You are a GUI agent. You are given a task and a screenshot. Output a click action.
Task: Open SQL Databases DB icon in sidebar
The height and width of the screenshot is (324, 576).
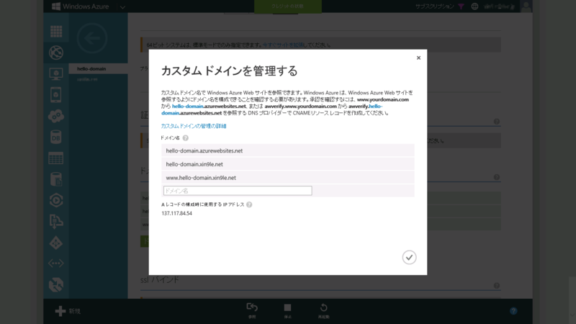(x=56, y=138)
